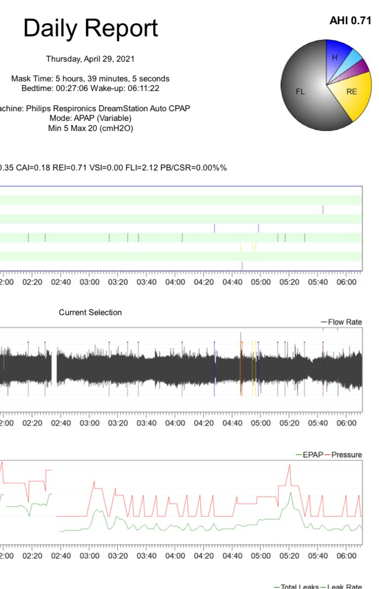
Task: Click the 'EPAP' legend entry
Action: 309,454
